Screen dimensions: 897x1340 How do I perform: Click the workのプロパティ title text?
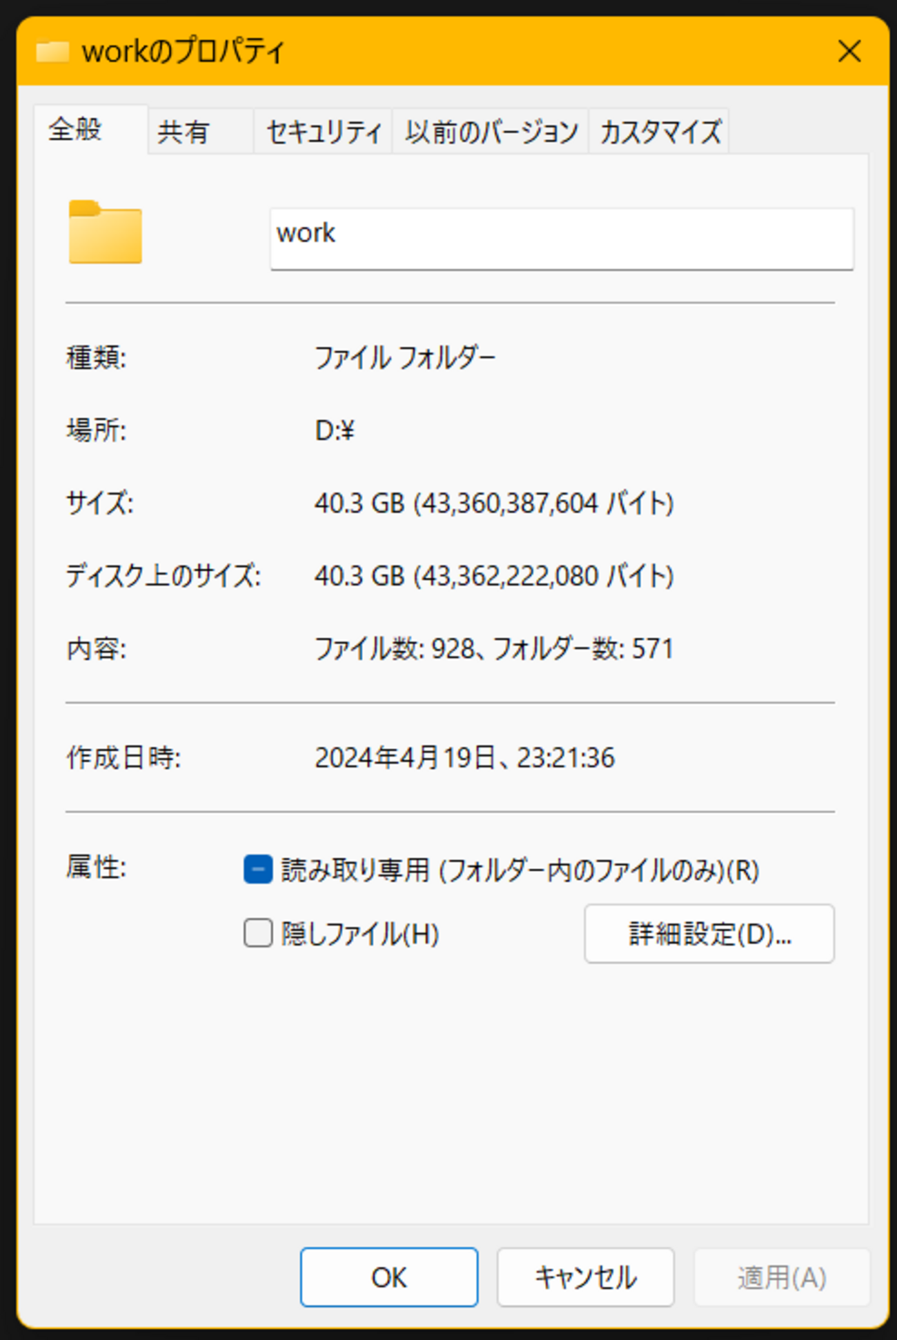pyautogui.click(x=183, y=51)
